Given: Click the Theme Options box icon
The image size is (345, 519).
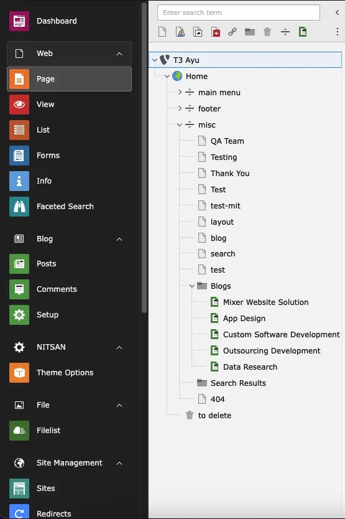Looking at the screenshot, I should 19,372.
